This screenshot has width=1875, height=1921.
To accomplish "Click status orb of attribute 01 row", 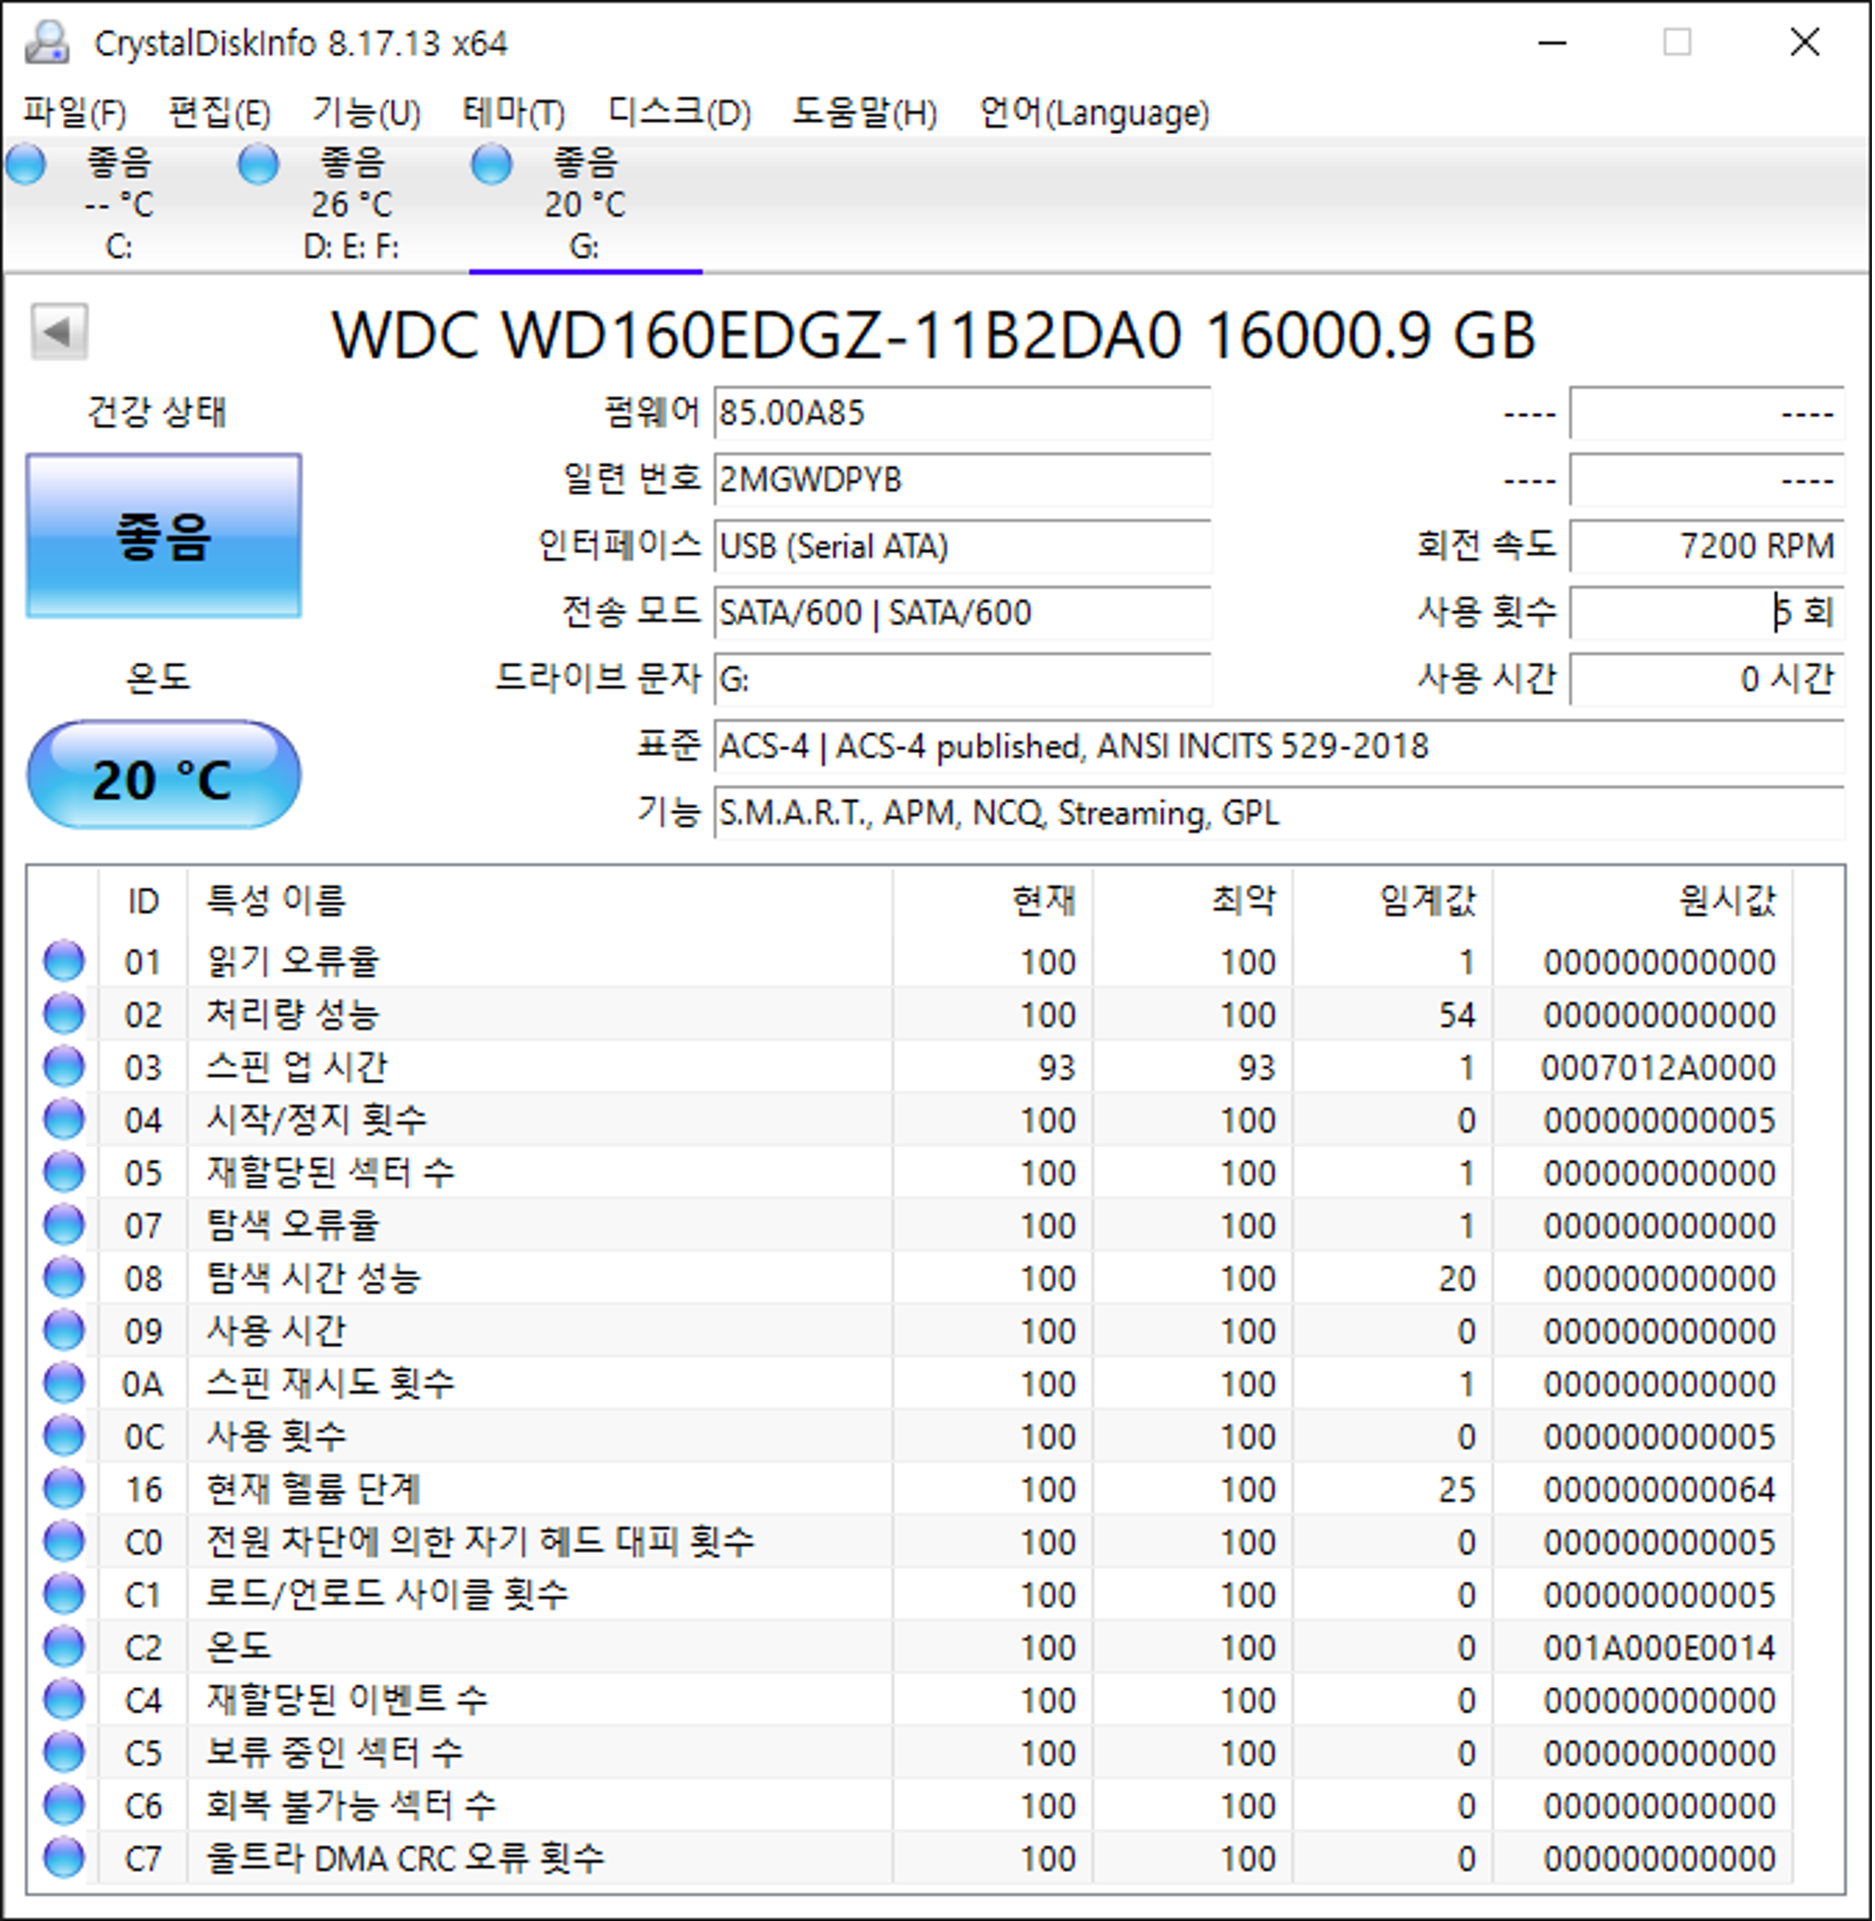I will [64, 961].
